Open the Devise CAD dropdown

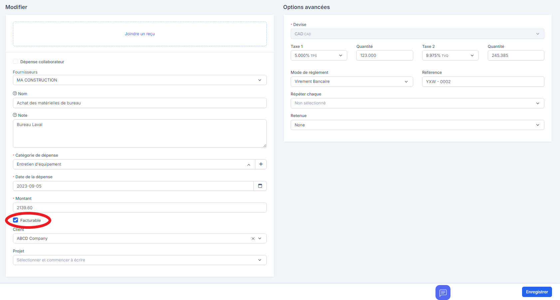[418, 34]
